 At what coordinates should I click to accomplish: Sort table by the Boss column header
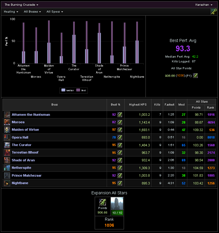coord(55,105)
